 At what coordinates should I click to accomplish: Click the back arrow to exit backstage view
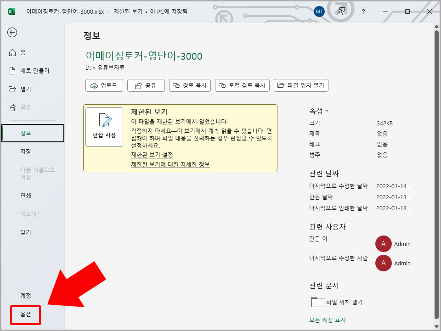[x=12, y=33]
